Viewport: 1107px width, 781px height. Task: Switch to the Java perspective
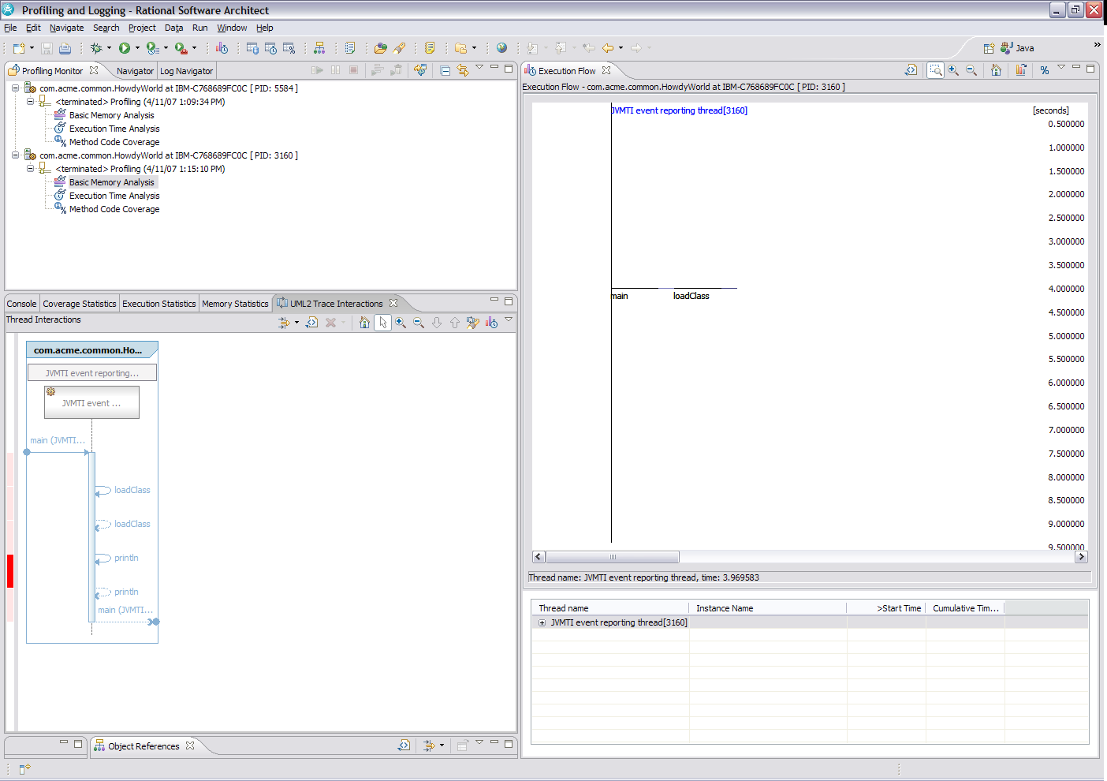(1017, 48)
